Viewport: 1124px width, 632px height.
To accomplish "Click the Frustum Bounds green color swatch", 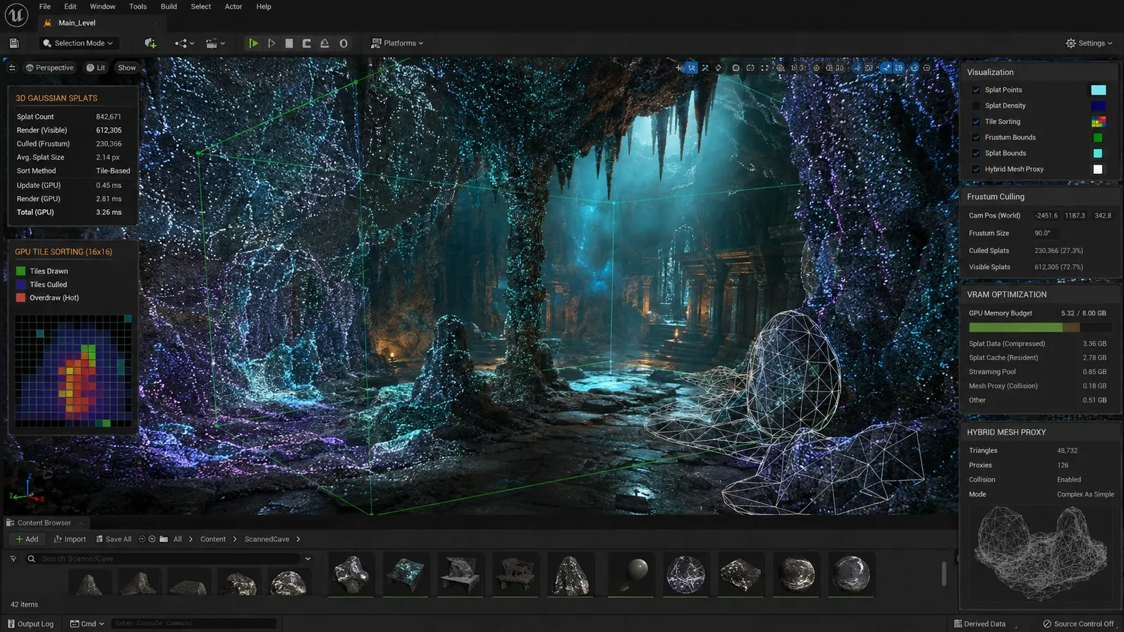I will coord(1098,138).
